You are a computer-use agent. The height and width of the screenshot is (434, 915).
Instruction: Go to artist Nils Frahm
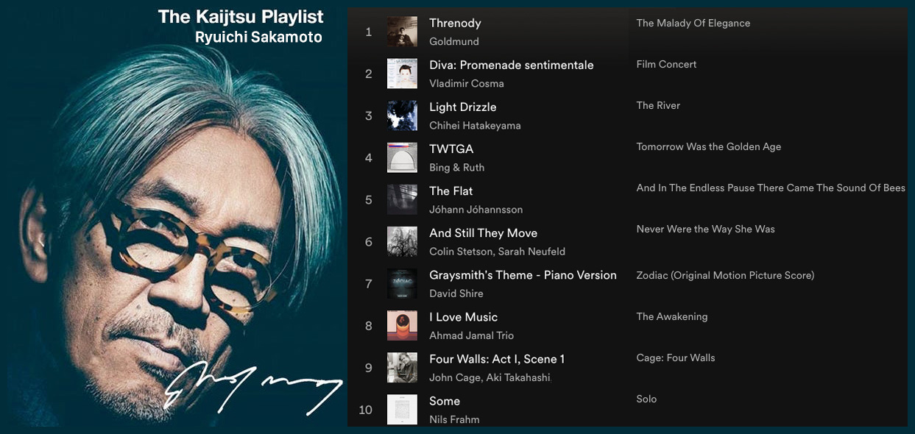454,419
